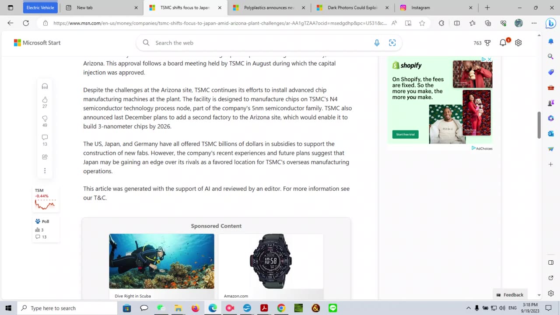Add page to favorites star icon
Viewport: 560px width, 315px height.
tap(422, 23)
